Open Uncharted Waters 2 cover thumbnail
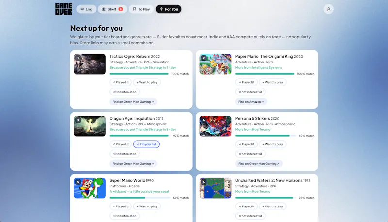This screenshot has width=388, height=222. pyautogui.click(x=215, y=188)
